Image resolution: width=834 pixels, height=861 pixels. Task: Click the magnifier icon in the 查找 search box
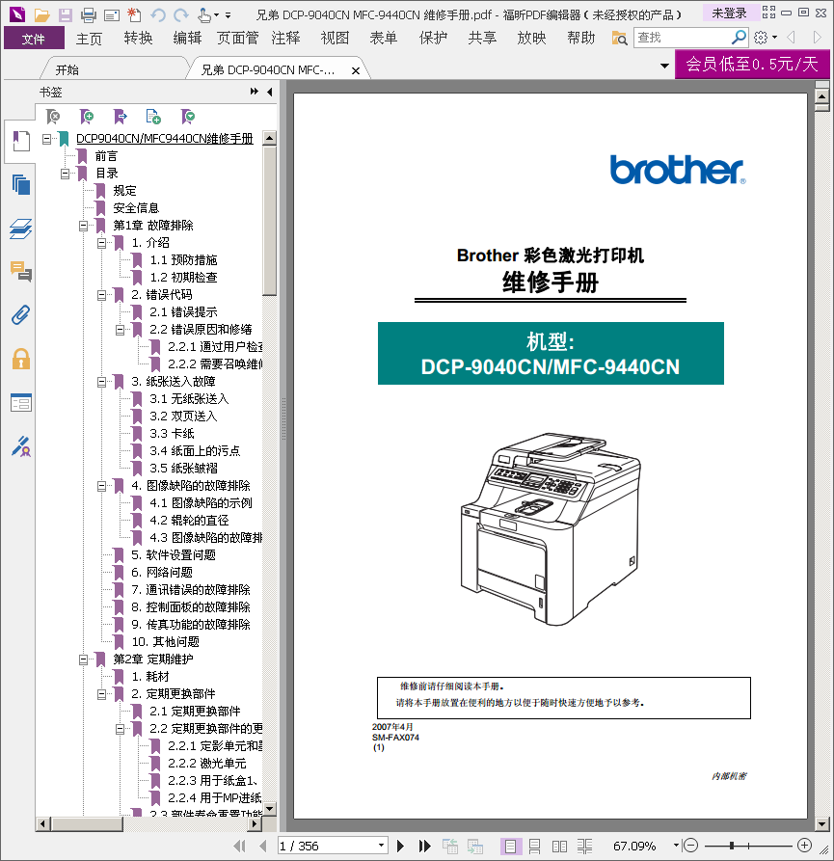coord(739,38)
